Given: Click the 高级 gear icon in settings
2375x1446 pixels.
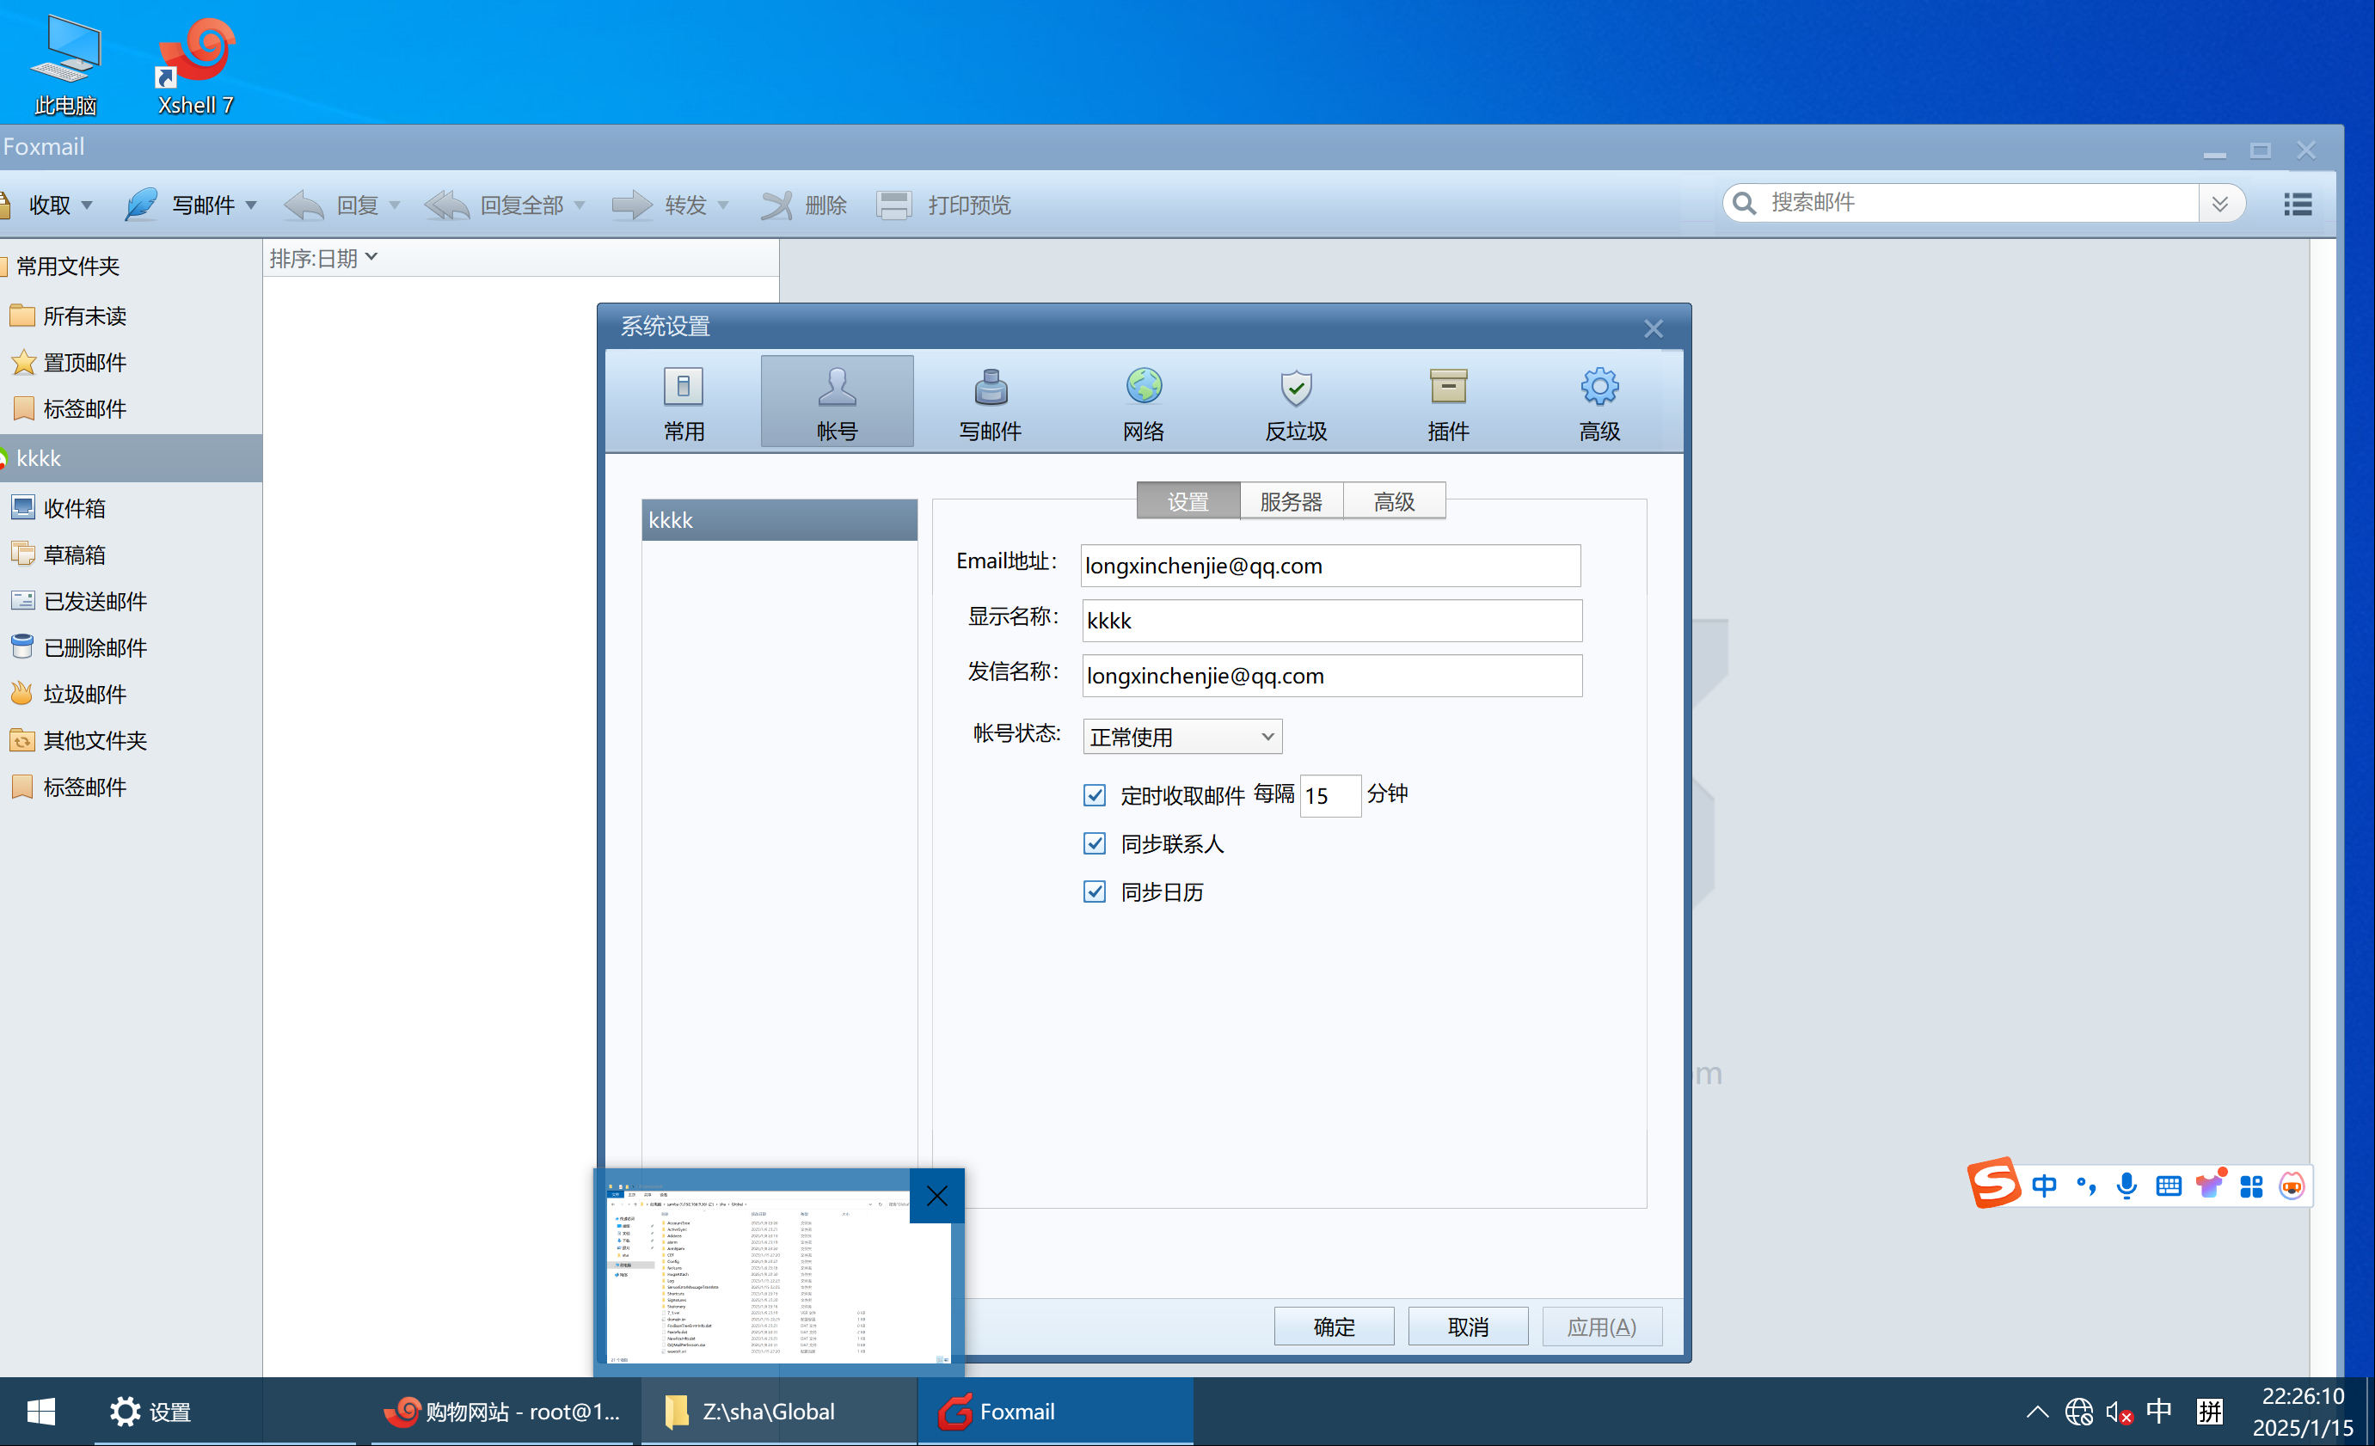Looking at the screenshot, I should 1599,387.
